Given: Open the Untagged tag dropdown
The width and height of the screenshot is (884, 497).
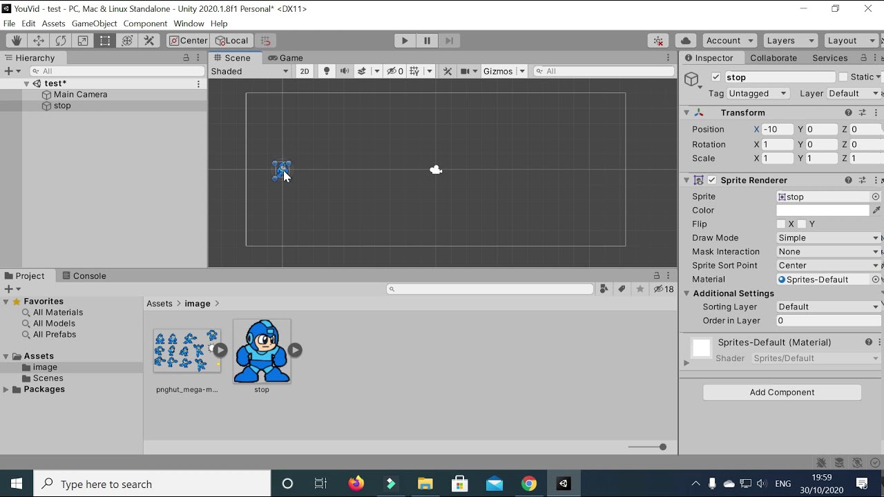Looking at the screenshot, I should pos(758,93).
